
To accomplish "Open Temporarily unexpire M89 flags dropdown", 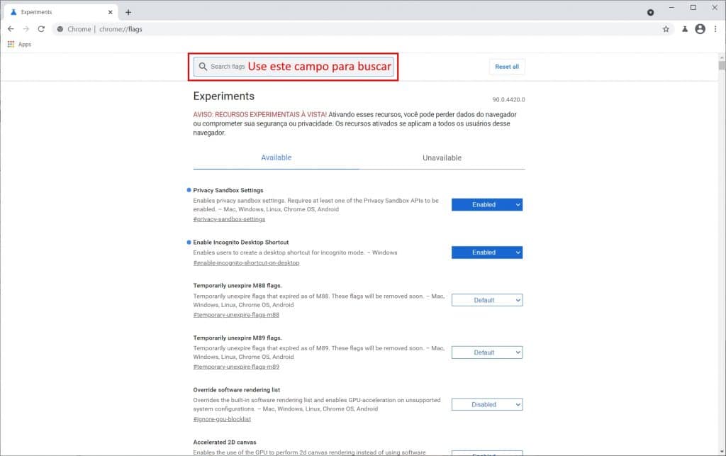I will (x=487, y=352).
